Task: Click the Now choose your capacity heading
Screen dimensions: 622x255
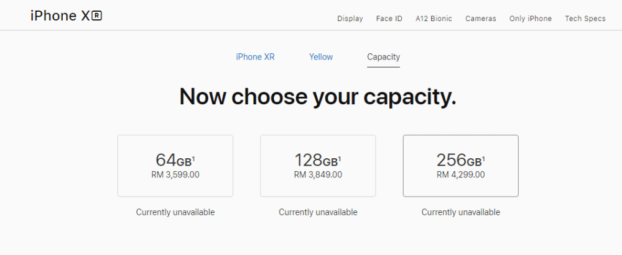Action: [x=318, y=97]
